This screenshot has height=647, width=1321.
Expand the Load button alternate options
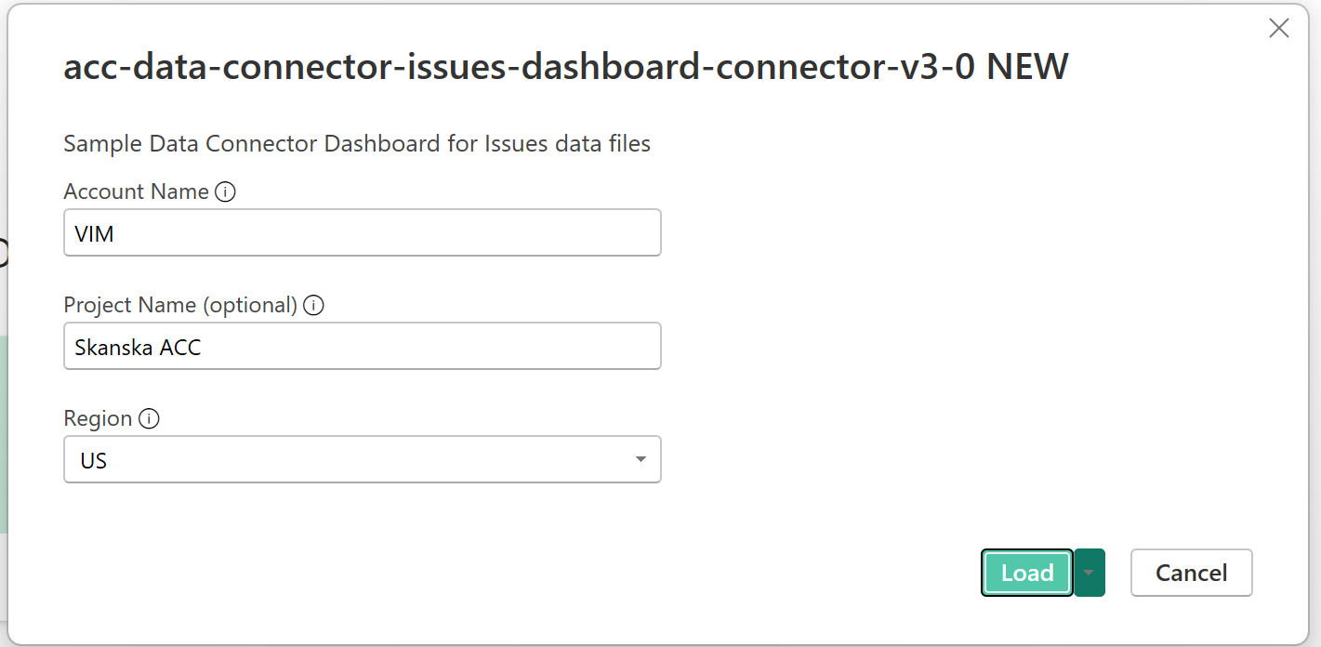(1090, 573)
